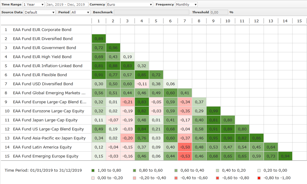Click EAA Fund Latin America Equity label
Screen dimensions: 307x184
[x=42, y=147]
